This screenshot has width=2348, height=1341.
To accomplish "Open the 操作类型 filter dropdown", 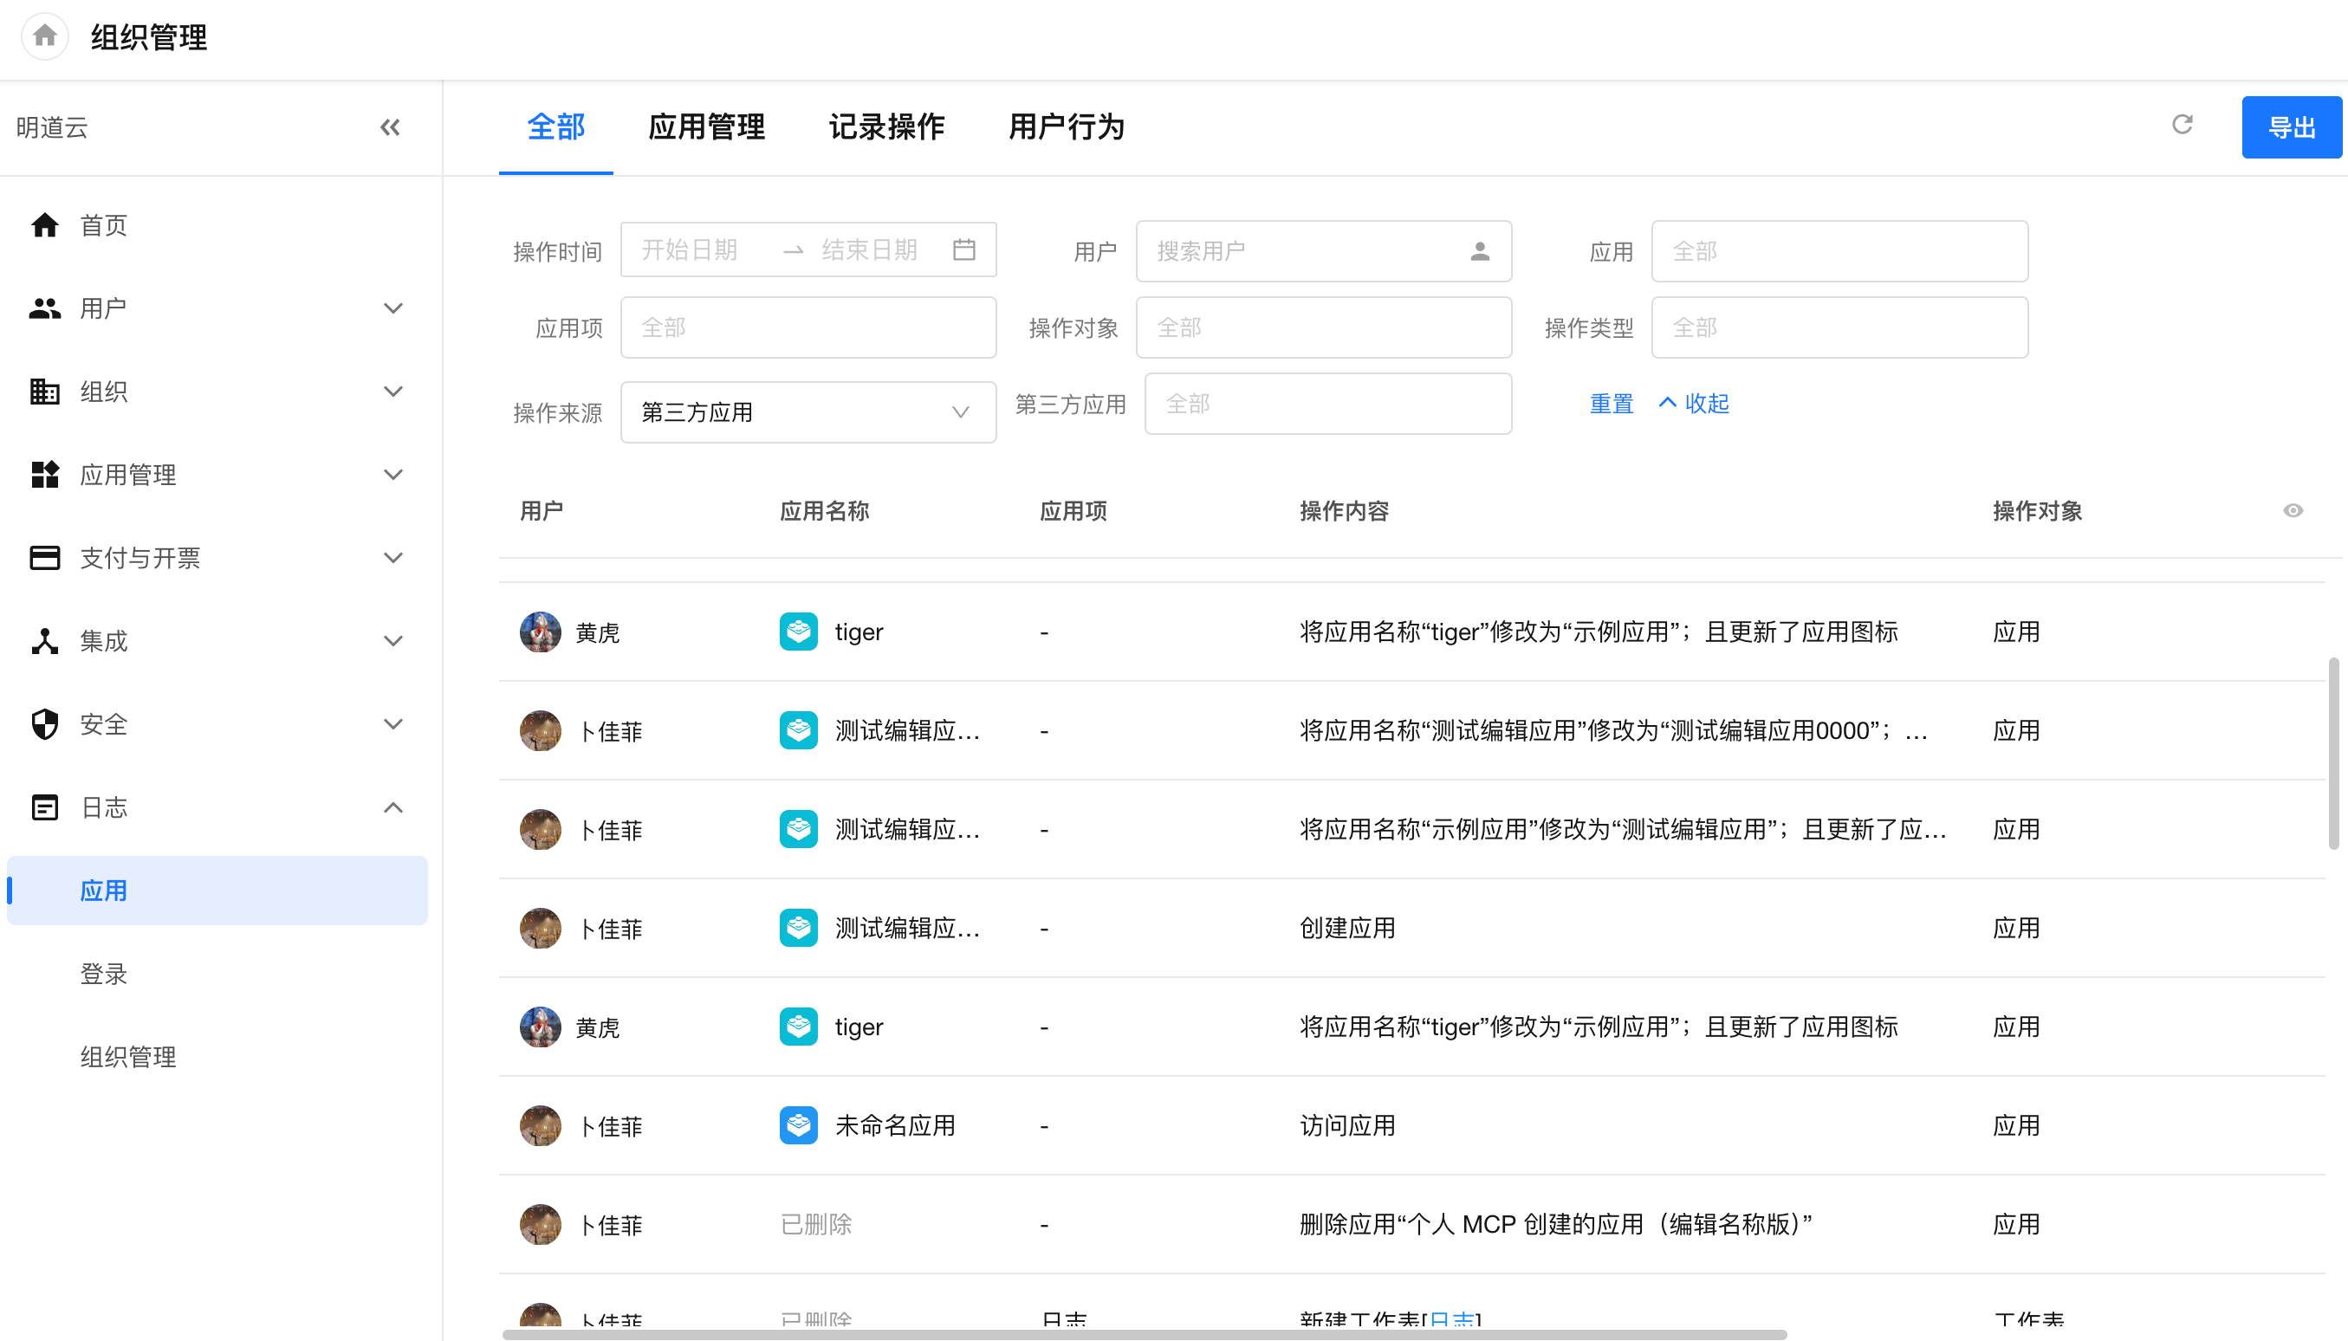I will click(x=1839, y=327).
